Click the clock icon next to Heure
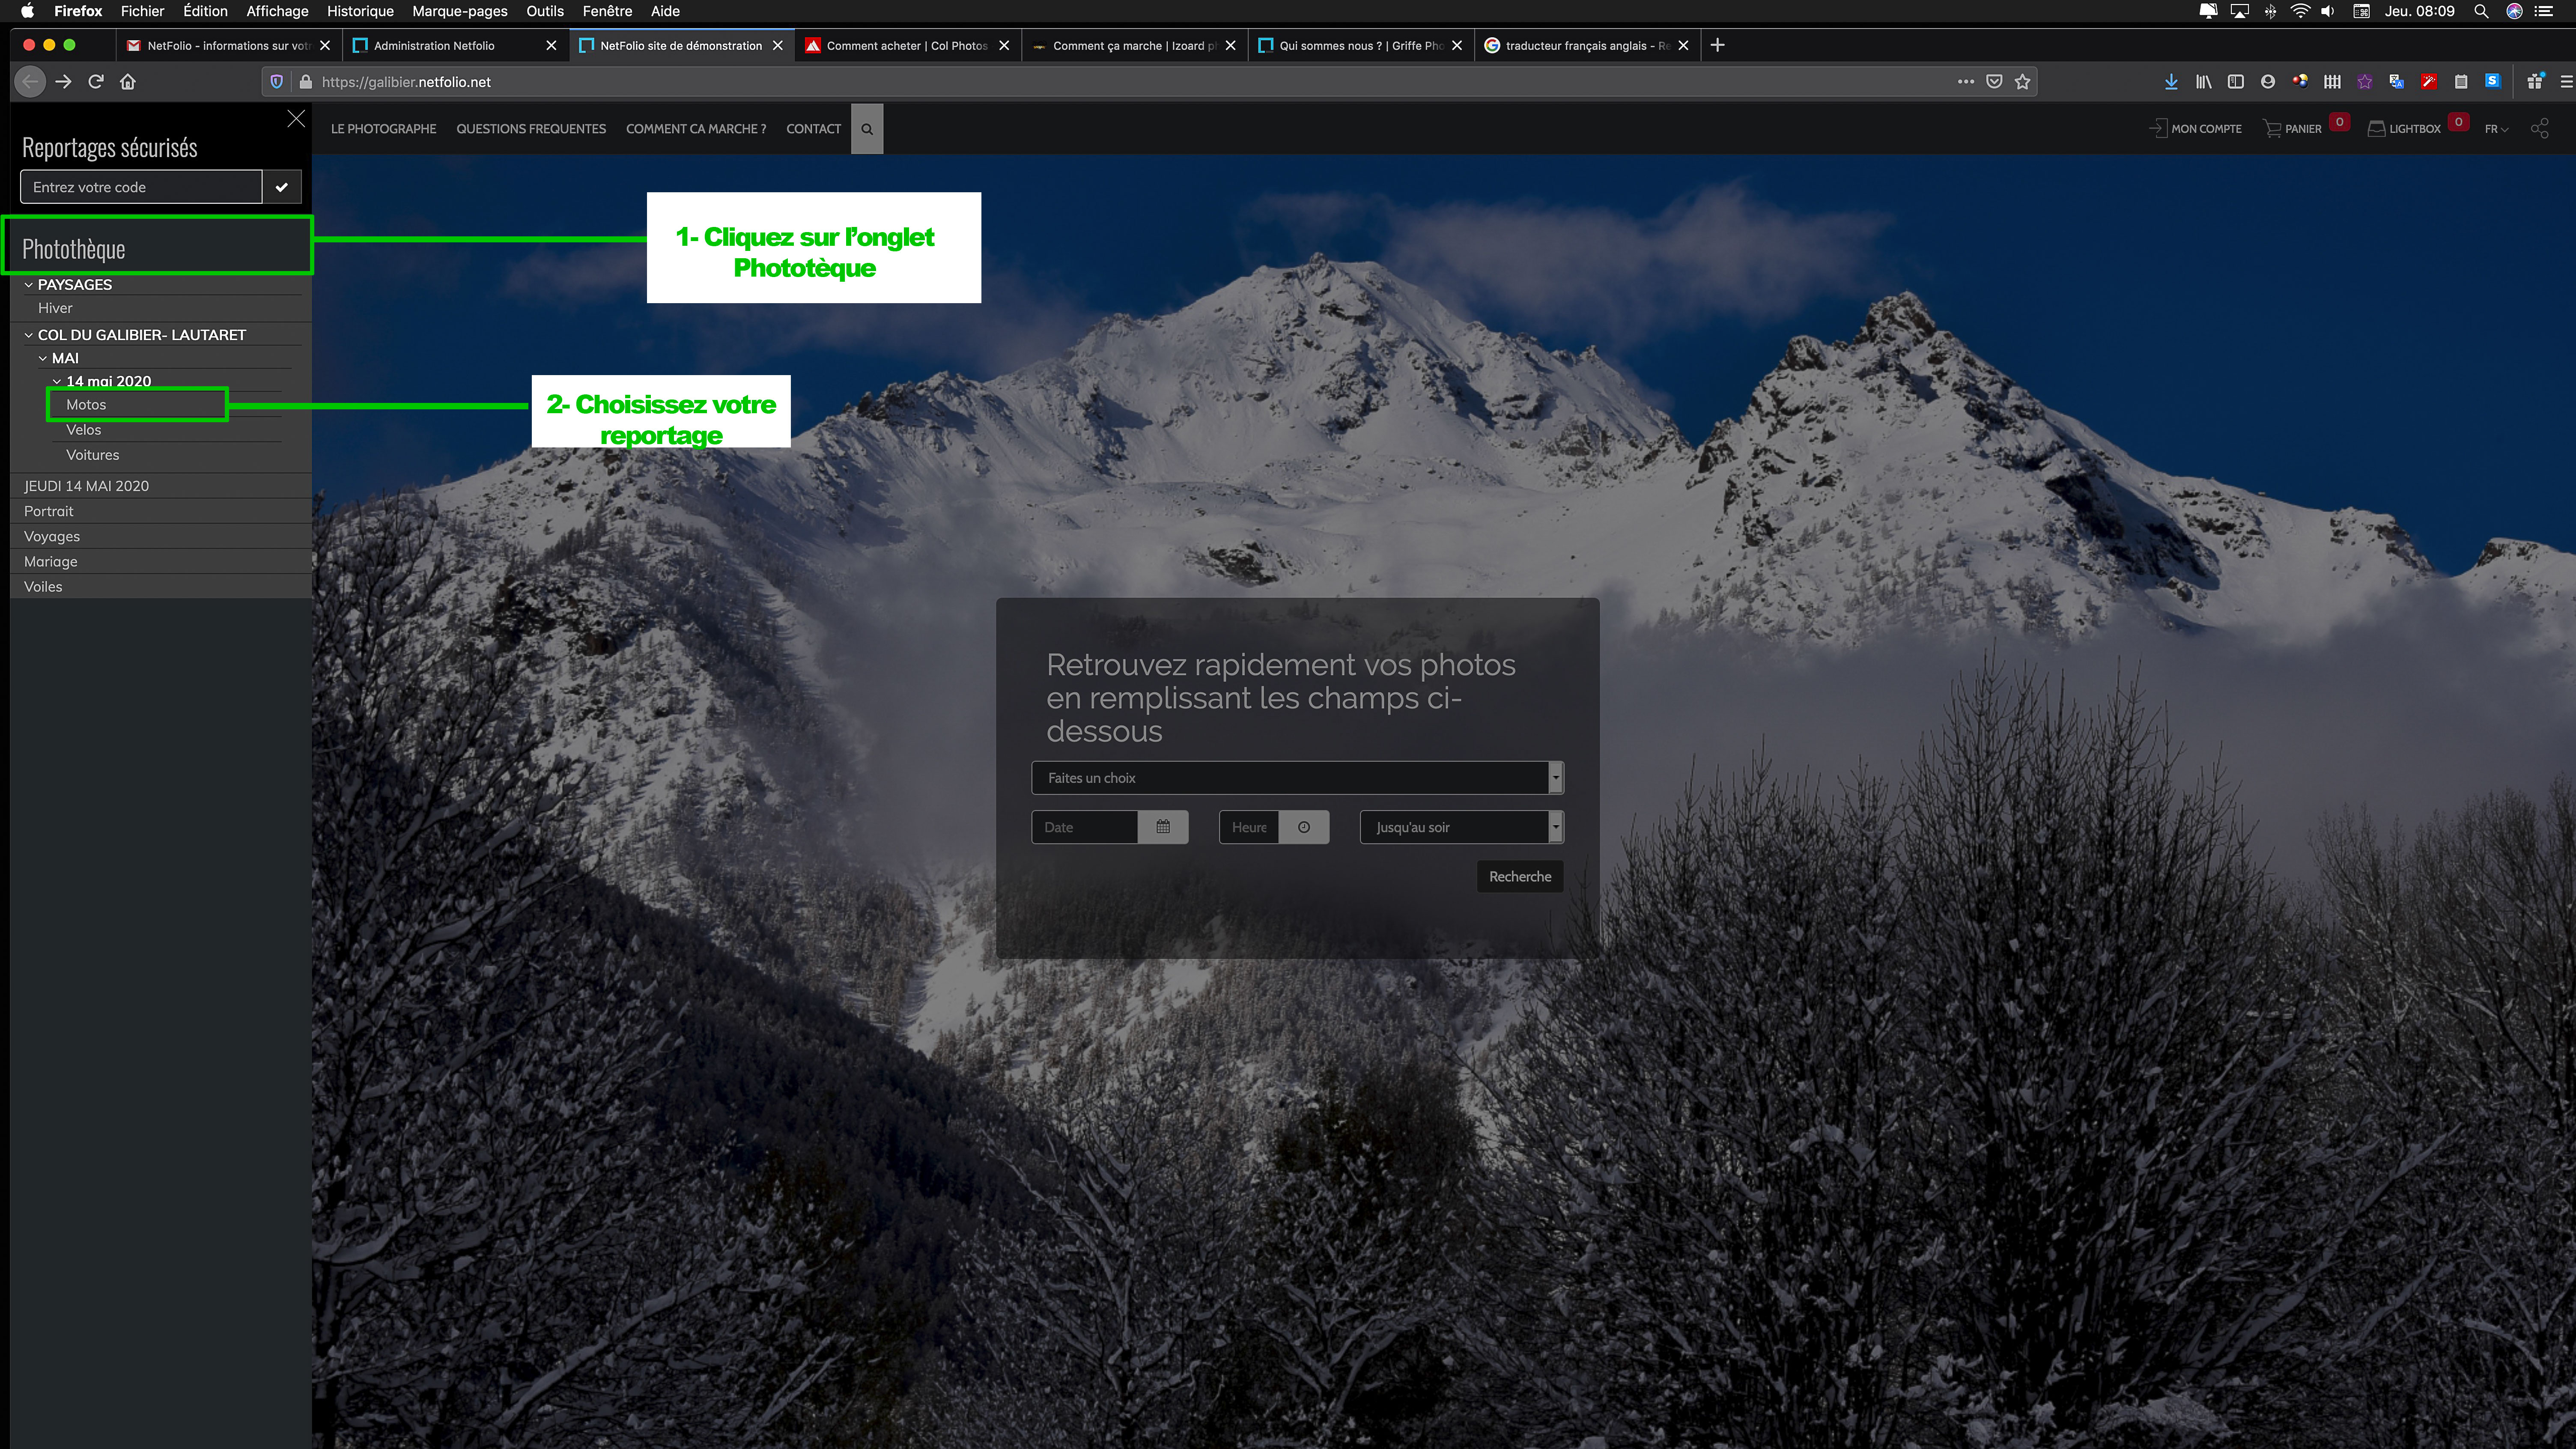The width and height of the screenshot is (2576, 1449). [x=1304, y=827]
